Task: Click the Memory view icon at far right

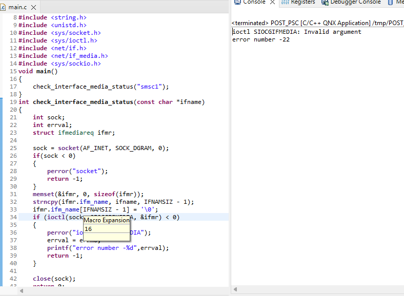Action: pos(392,2)
